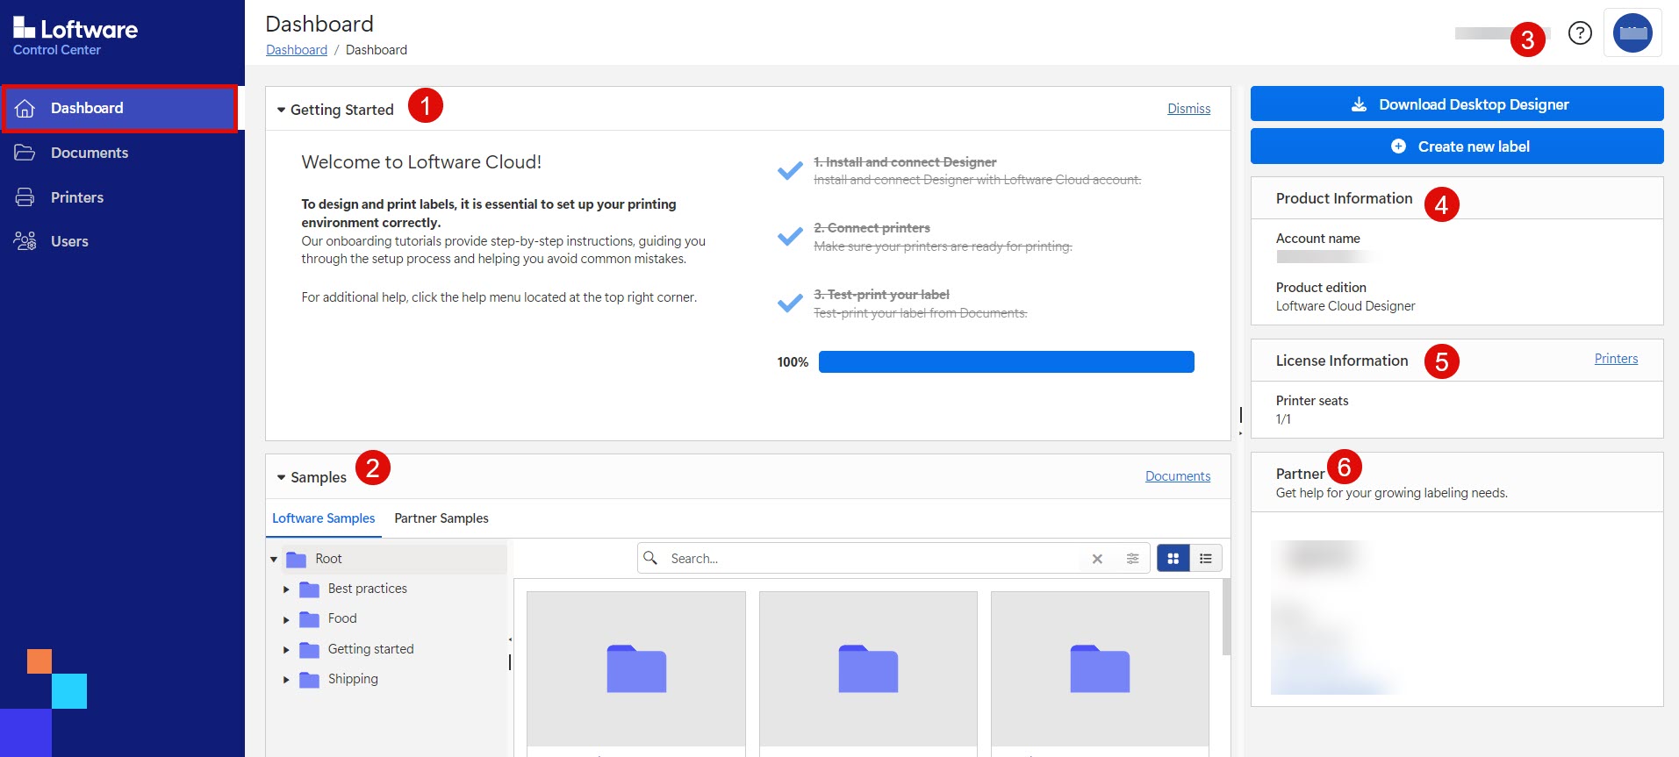Click the 100% onboarding progress bar

(x=1006, y=362)
